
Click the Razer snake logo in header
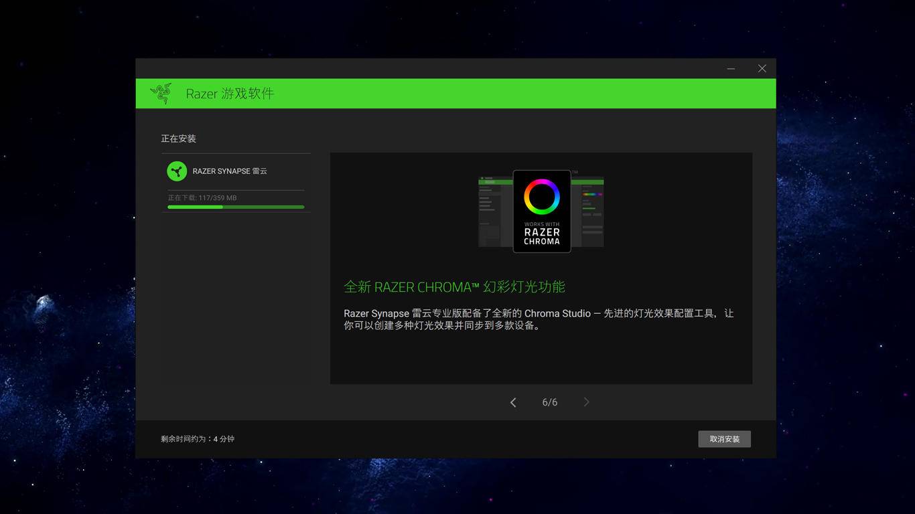point(161,94)
